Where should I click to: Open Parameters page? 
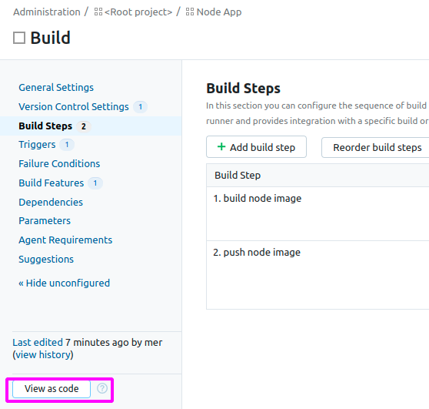(45, 220)
